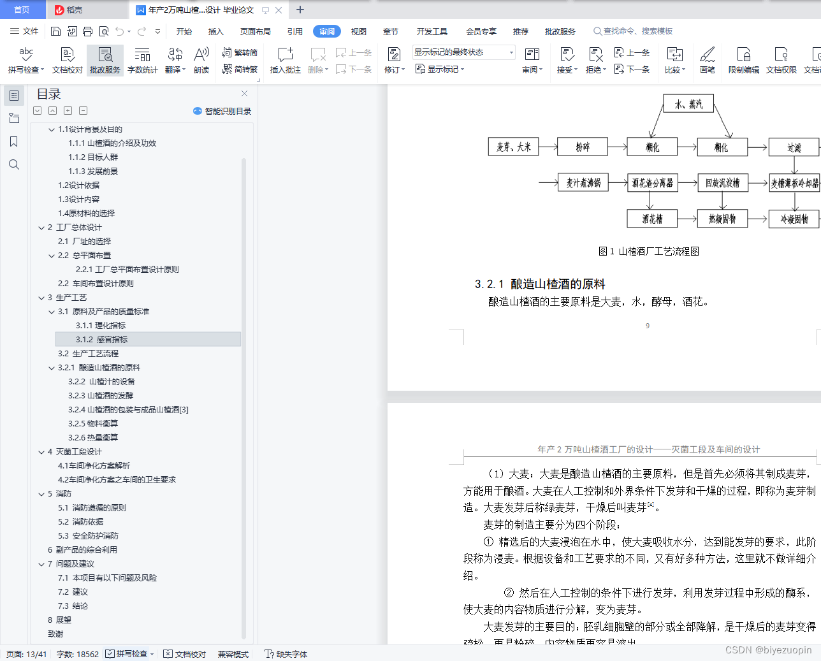This screenshot has height=661, width=821.
Task: Switch to the 插入 ribbon tab
Action: (216, 31)
